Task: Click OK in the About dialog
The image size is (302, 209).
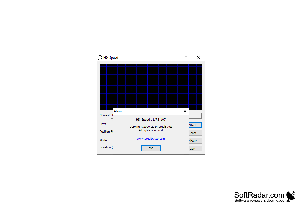Action: [x=151, y=148]
